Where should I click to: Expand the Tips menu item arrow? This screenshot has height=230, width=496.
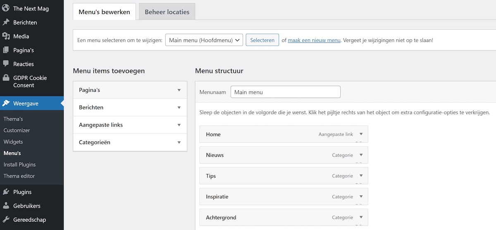point(361,176)
